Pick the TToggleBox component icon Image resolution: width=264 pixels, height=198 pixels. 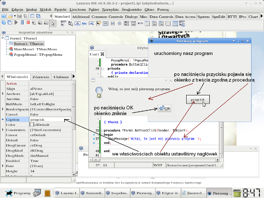[x=106, y=24]
